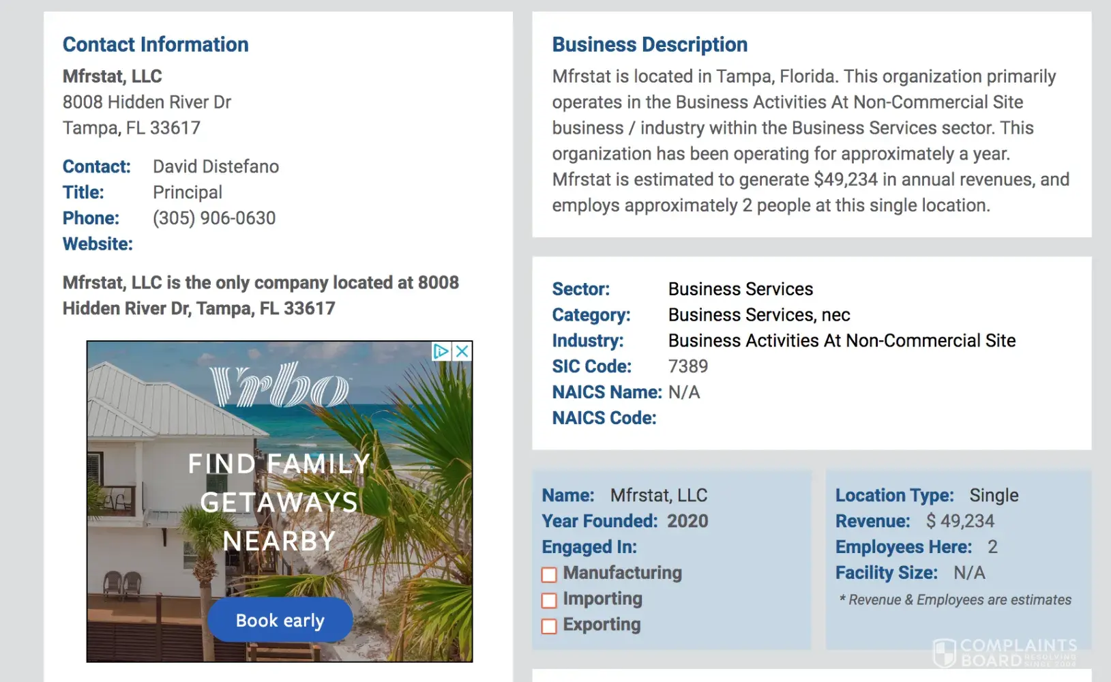
Task: Click the Vrbo logo in the advertisement
Action: pos(280,385)
